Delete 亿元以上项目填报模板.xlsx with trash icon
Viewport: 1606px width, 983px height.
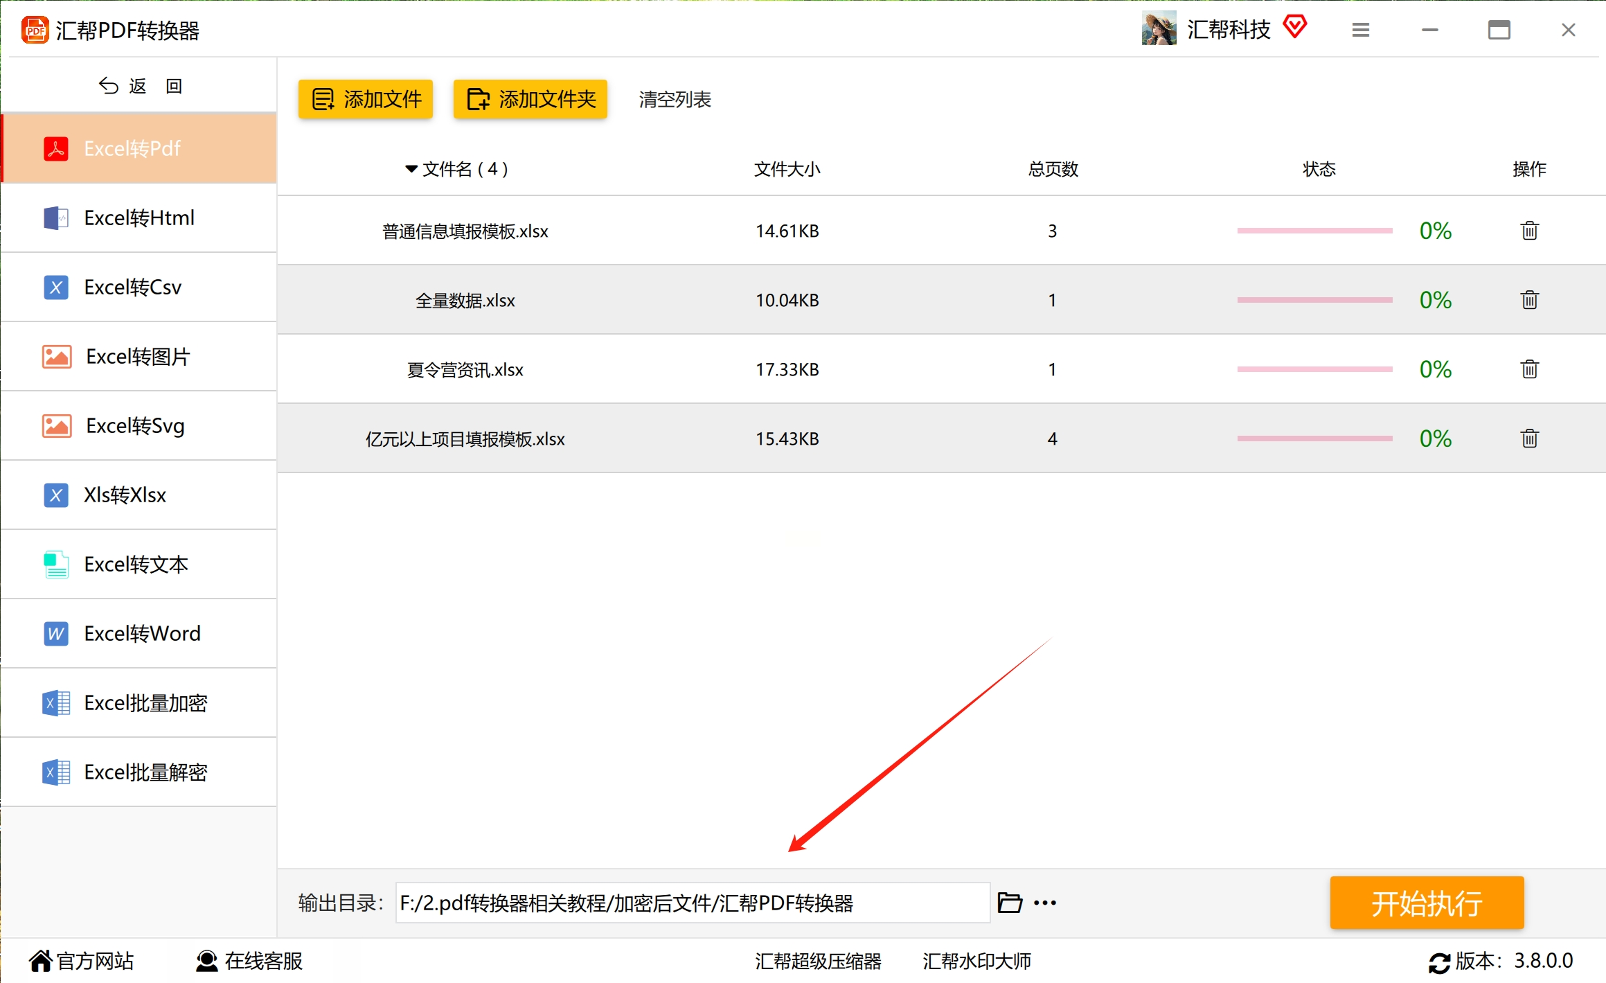[1530, 438]
